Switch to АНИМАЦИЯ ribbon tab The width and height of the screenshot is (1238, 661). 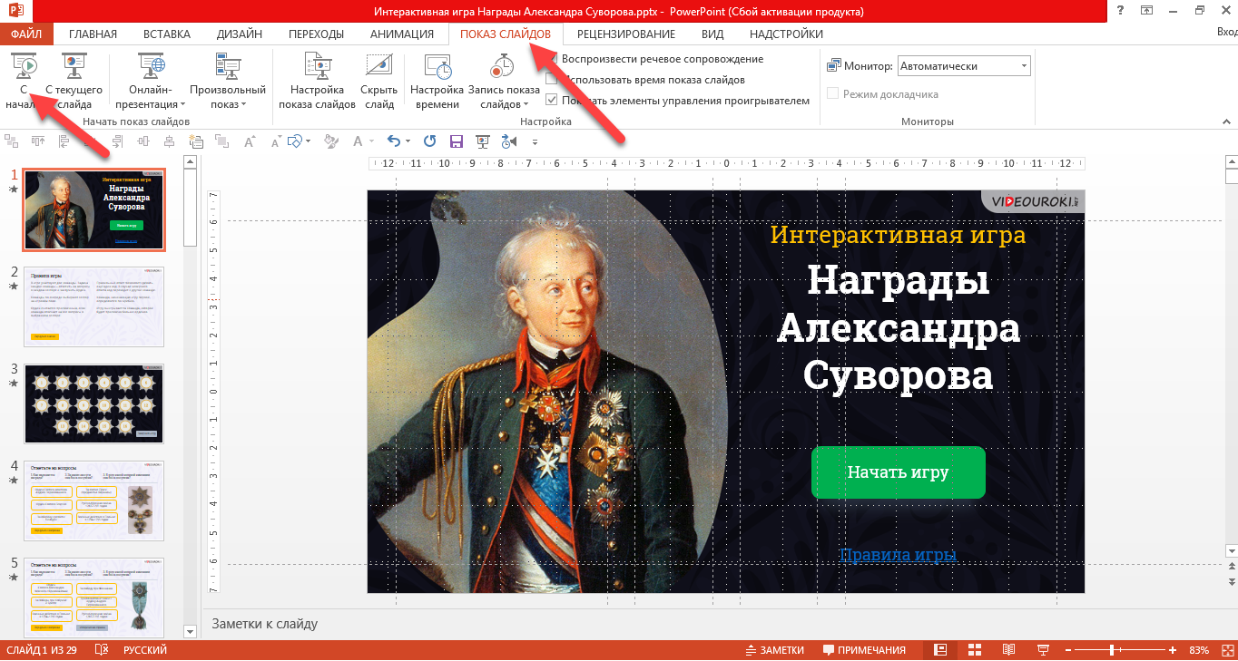coord(402,34)
